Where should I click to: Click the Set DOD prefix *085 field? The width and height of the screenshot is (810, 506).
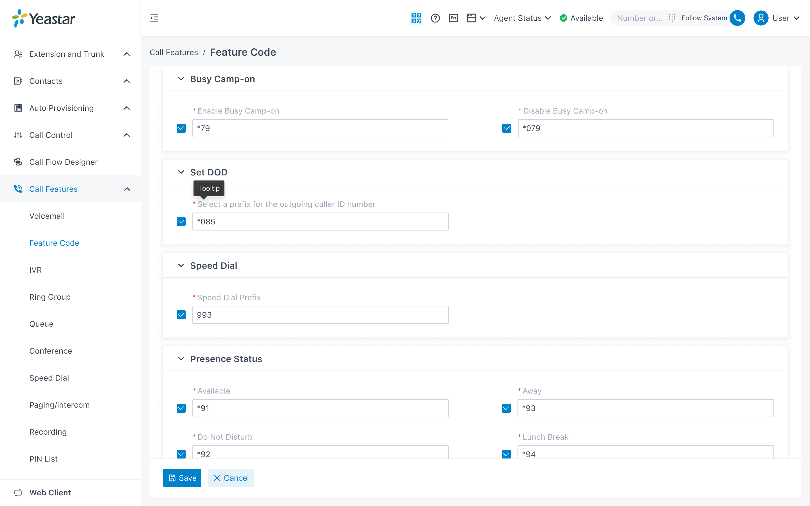(320, 222)
